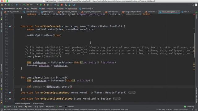The image size is (198, 111).
Task: Click the Search Everywhere magnifier icon
Action: pos(193,5)
